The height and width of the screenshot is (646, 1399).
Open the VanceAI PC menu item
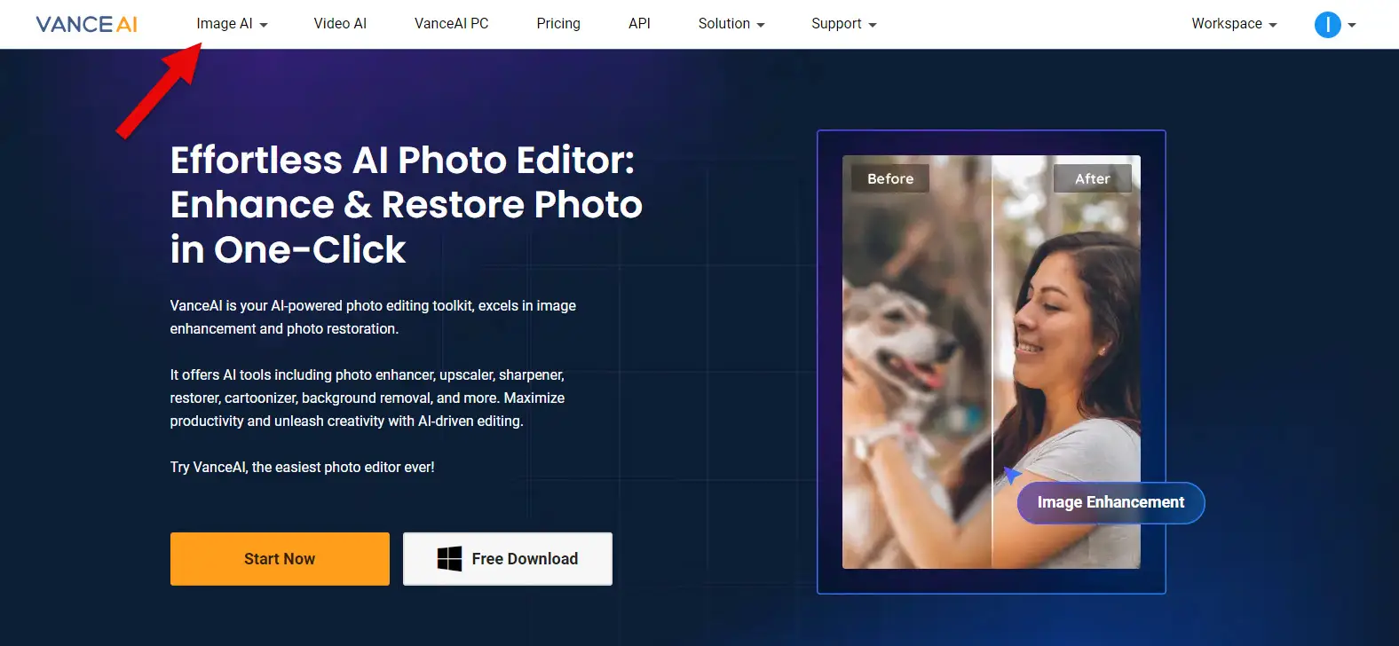(451, 24)
